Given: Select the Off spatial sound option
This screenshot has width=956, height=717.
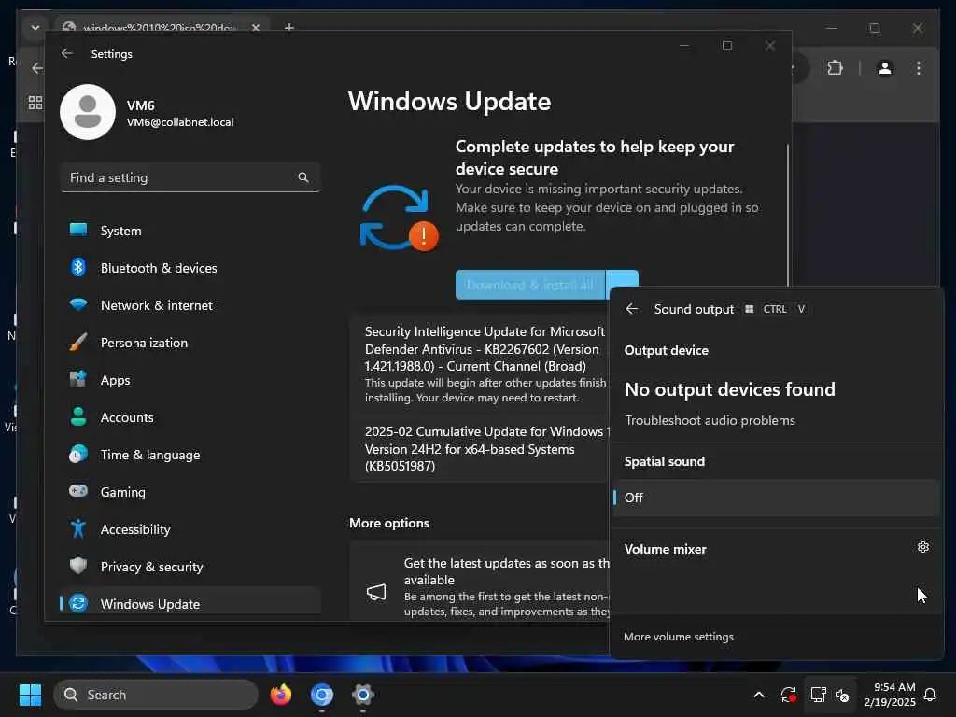Looking at the screenshot, I should coord(776,498).
